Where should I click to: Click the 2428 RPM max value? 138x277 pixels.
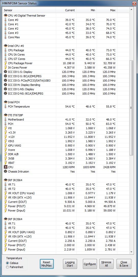(109, 167)
